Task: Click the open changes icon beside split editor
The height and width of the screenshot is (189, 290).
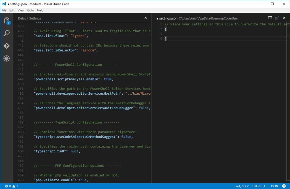Action: pyautogui.click(x=277, y=18)
